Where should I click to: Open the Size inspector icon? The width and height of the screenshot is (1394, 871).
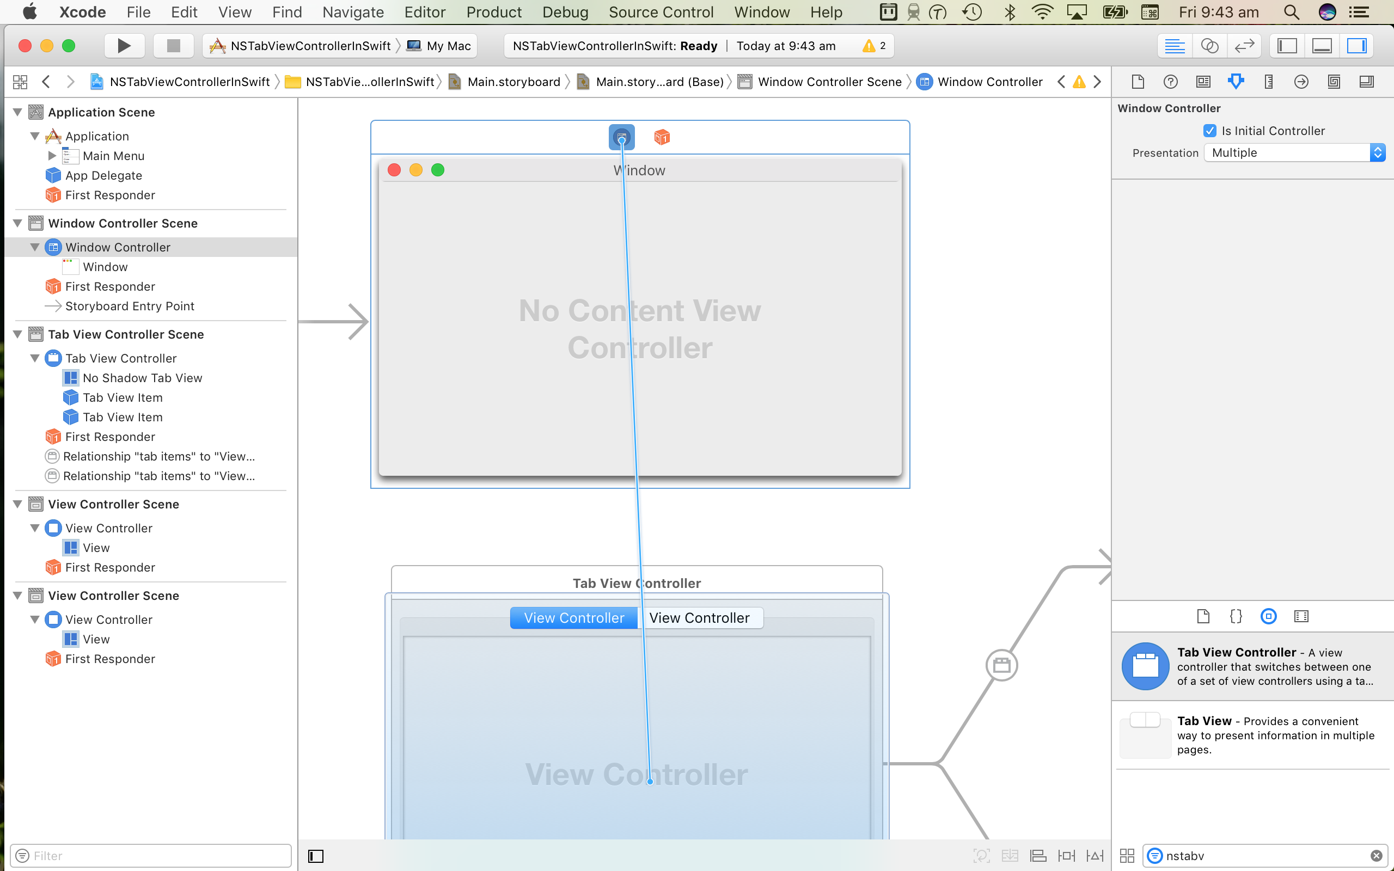pyautogui.click(x=1268, y=82)
